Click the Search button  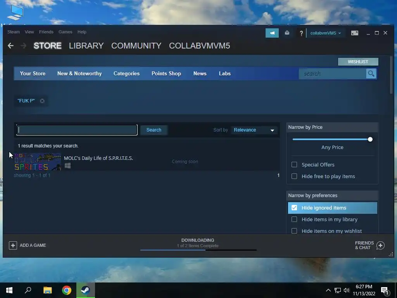point(154,130)
